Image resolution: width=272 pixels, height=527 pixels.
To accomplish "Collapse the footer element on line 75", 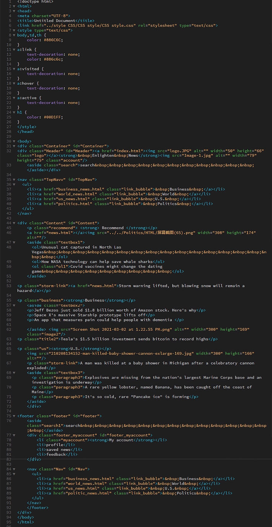I will tap(14, 416).
